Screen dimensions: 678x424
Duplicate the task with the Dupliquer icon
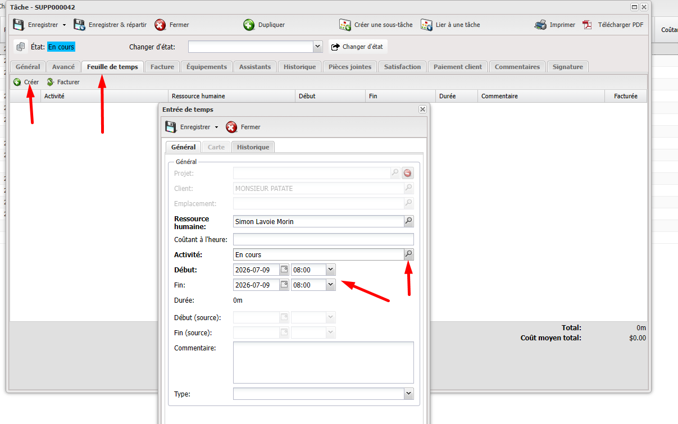pyautogui.click(x=249, y=25)
